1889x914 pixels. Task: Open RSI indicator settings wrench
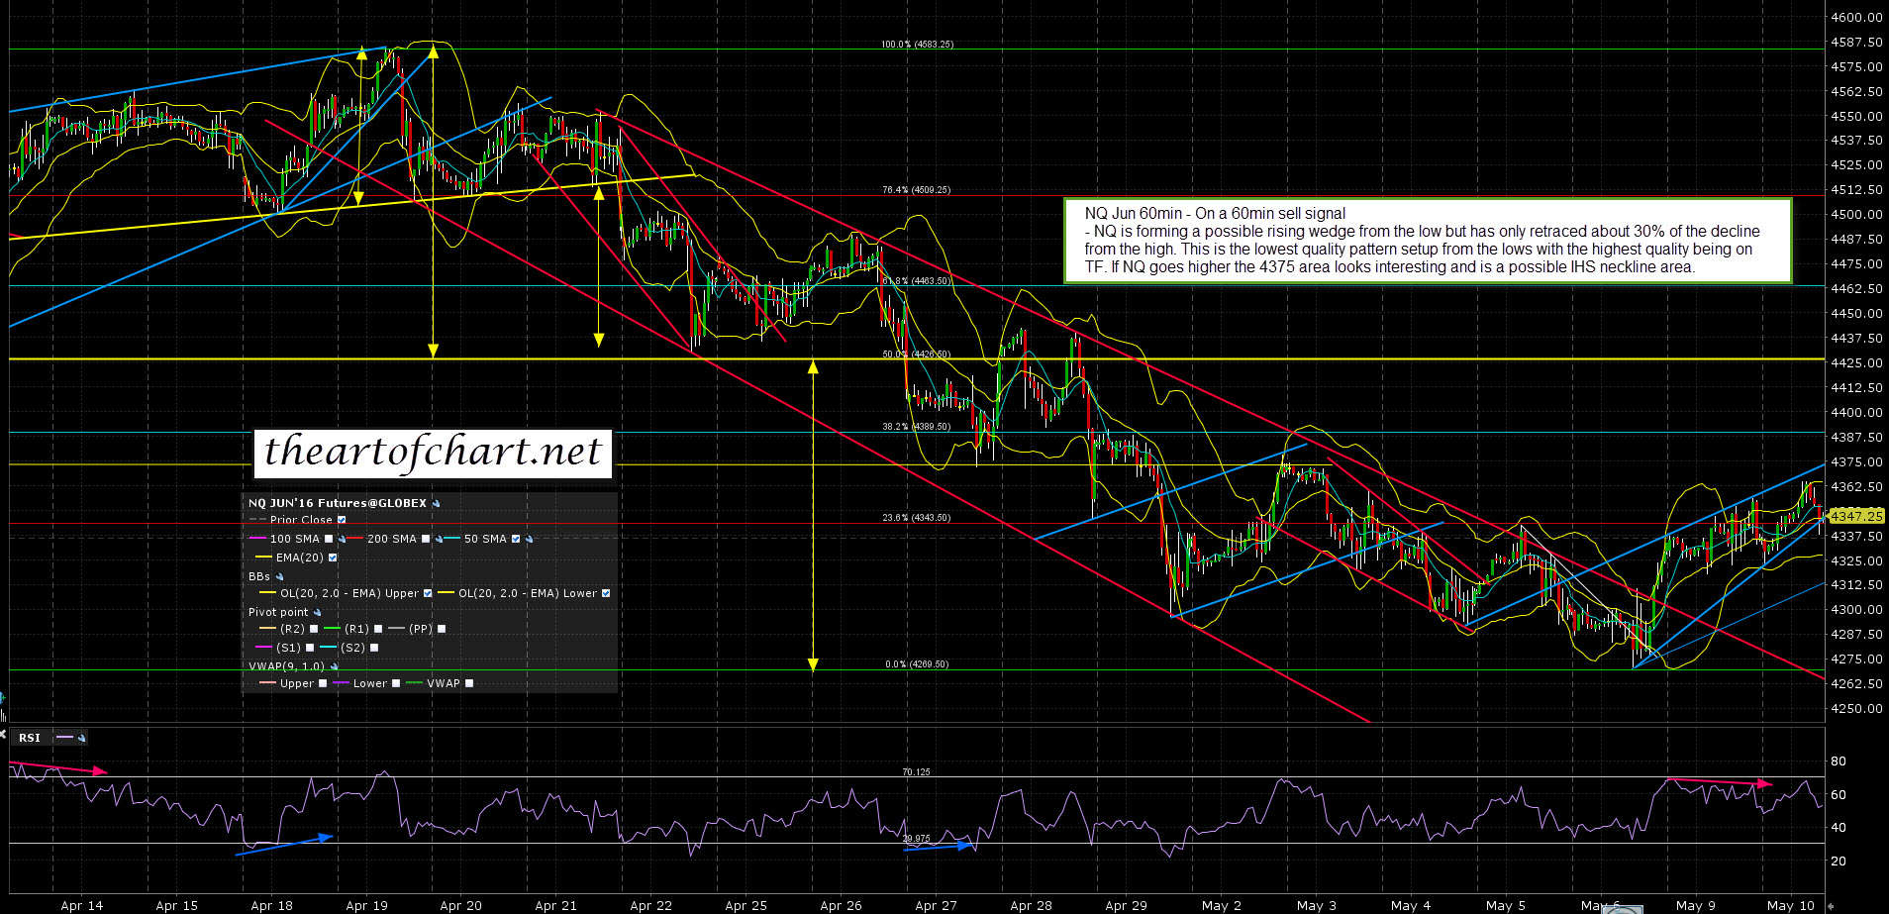81,738
